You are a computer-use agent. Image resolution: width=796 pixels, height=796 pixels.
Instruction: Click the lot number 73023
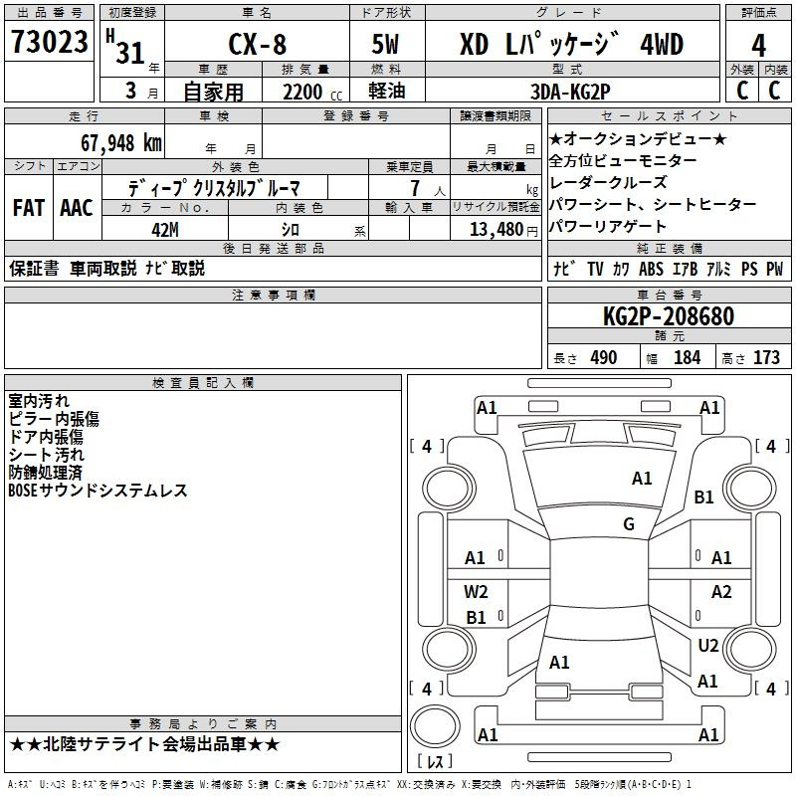click(x=48, y=45)
